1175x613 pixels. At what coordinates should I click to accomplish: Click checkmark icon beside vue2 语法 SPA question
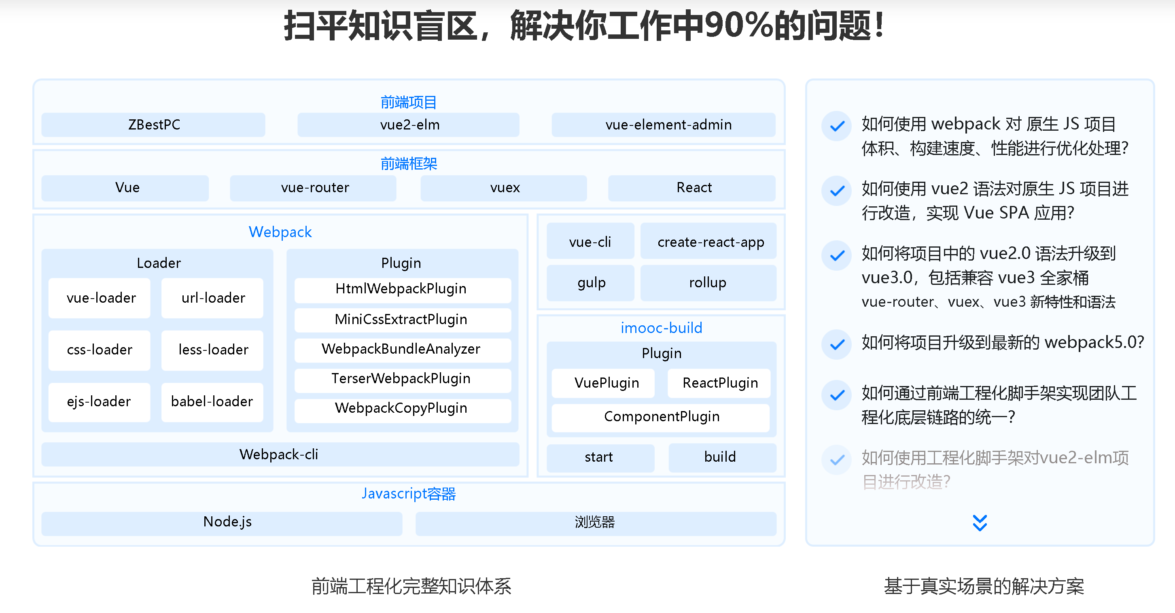point(837,191)
